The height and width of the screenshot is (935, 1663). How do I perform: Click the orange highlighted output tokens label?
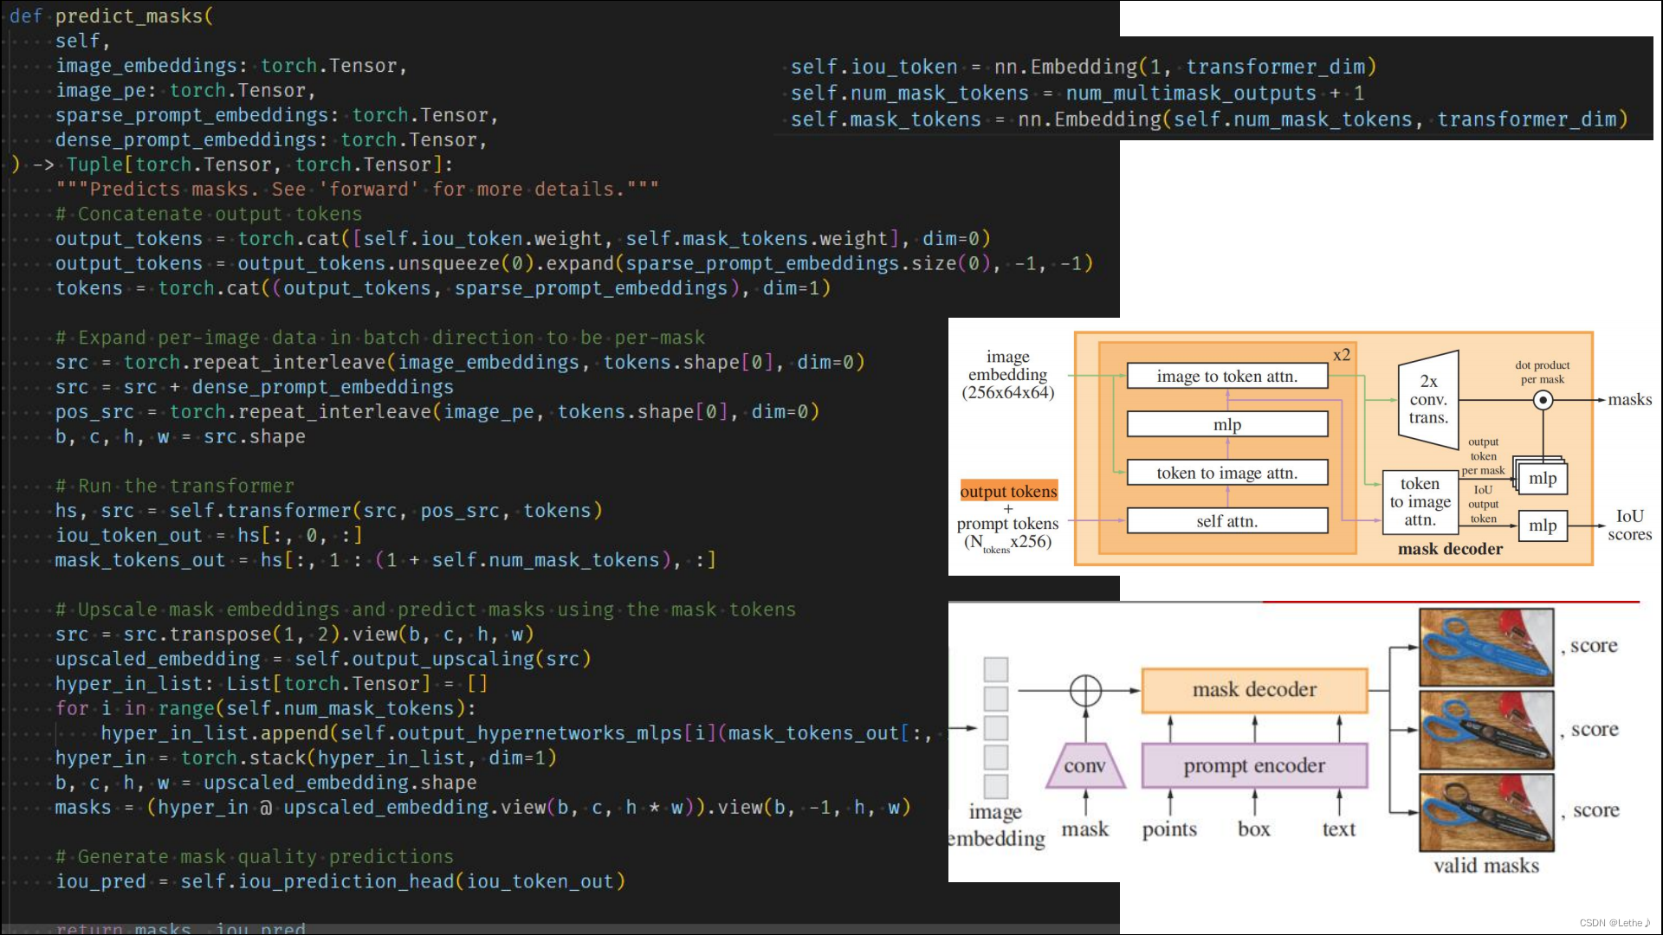point(1008,491)
